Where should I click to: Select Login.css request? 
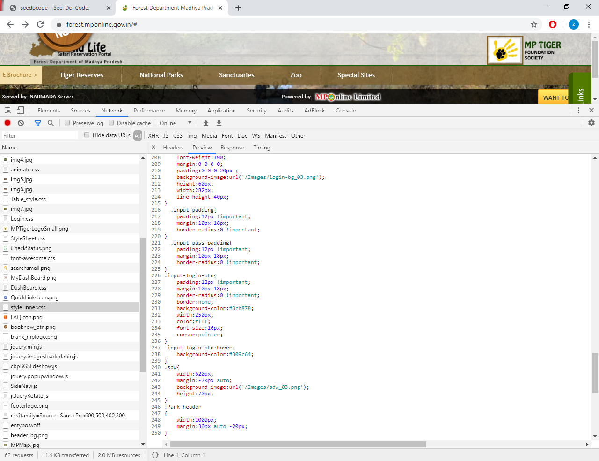click(70, 219)
